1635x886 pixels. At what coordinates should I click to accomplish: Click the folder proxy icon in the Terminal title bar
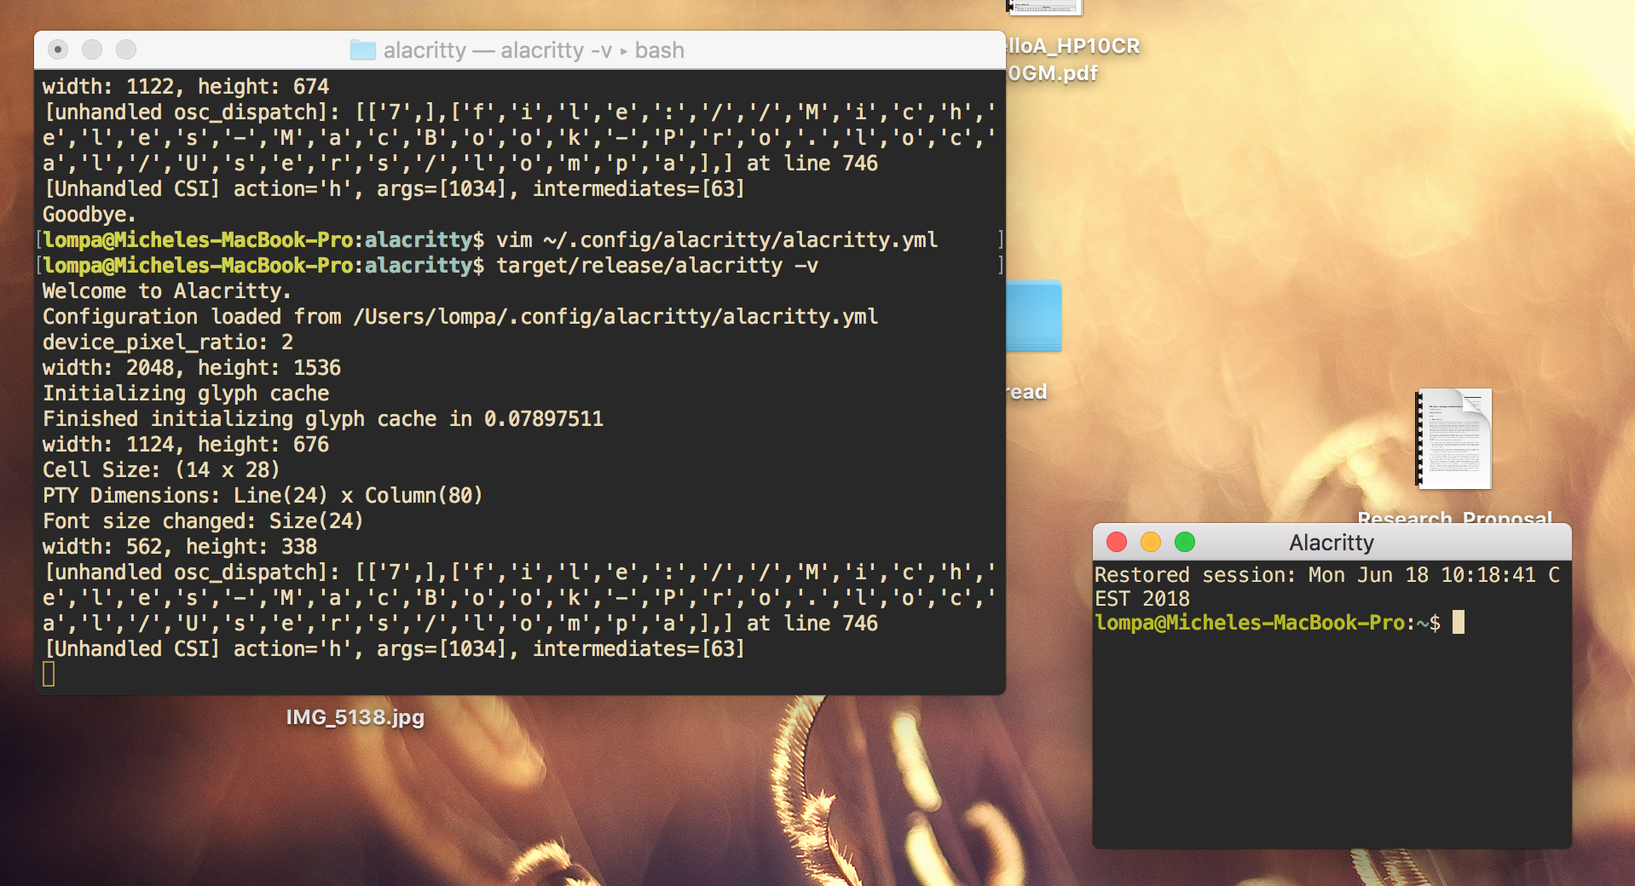[x=362, y=50]
